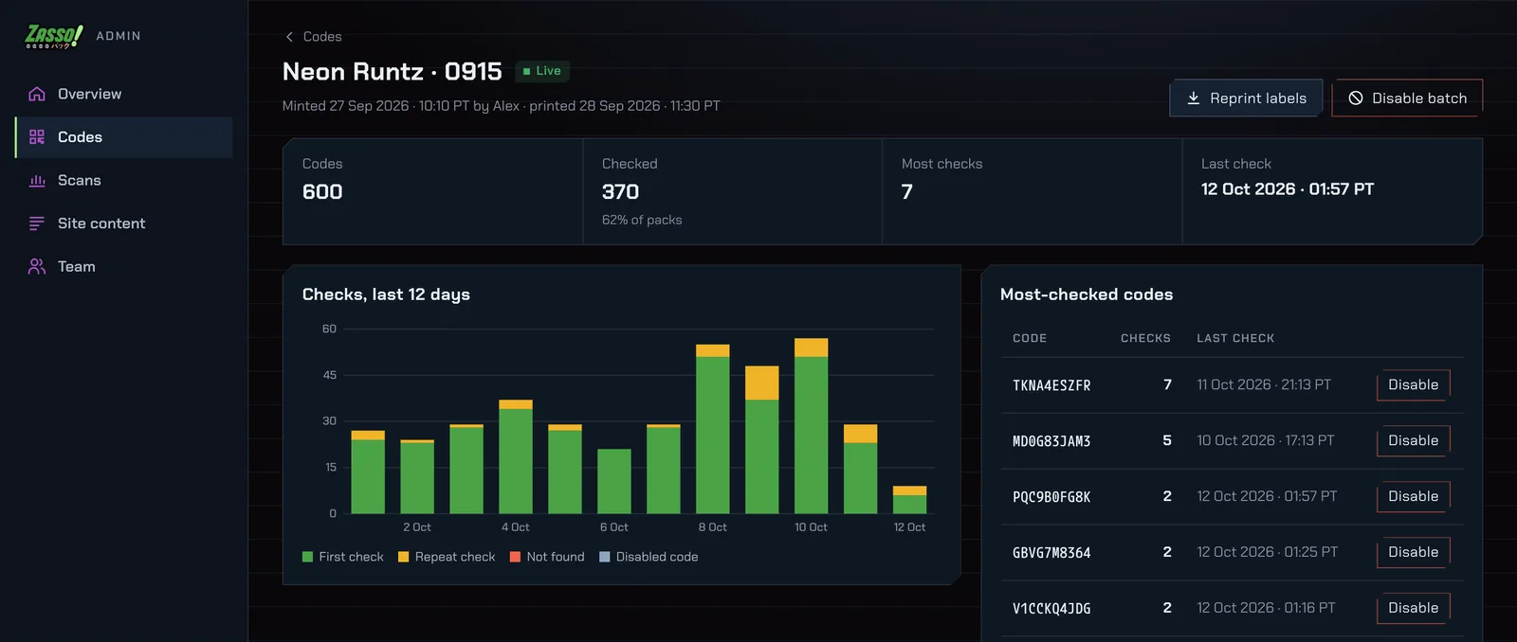Click the Scans bar chart icon

point(37,180)
